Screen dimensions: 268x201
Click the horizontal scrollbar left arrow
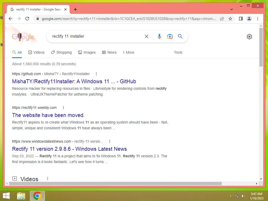click(7, 183)
